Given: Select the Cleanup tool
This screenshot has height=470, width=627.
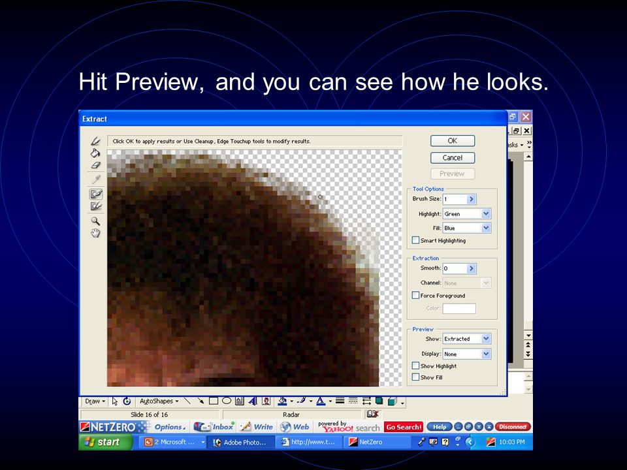Looking at the screenshot, I should [x=95, y=195].
